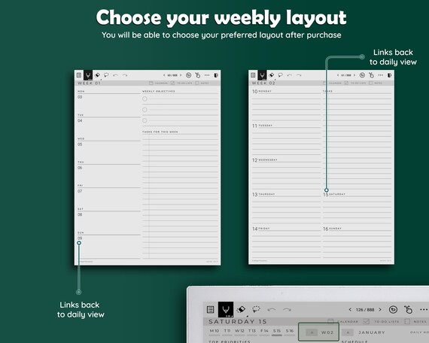Click the layers icon on Week 01 page
This screenshot has height=343, width=429.
click(x=216, y=75)
